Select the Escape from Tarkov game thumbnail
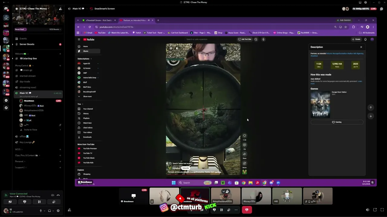This screenshot has width=387, height=217. (320, 104)
